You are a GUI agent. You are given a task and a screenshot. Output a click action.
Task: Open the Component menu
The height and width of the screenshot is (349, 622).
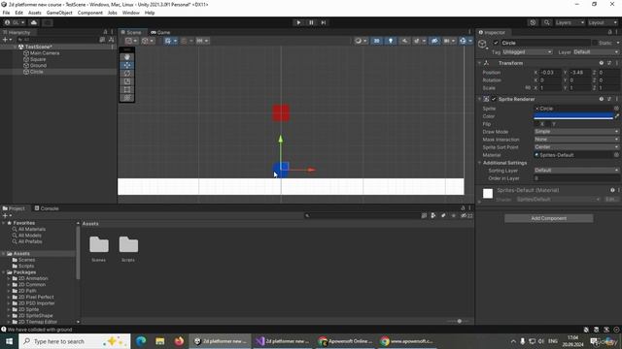point(90,13)
